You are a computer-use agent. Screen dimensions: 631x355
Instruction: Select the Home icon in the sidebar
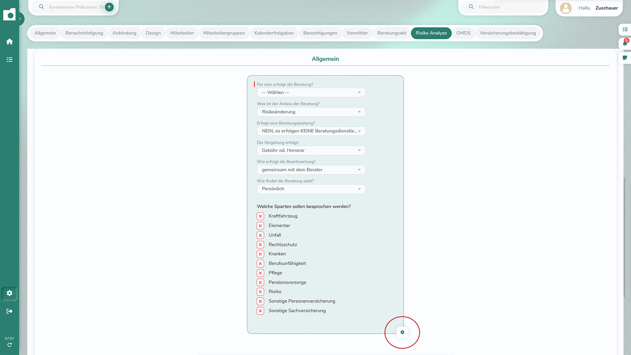pyautogui.click(x=10, y=41)
